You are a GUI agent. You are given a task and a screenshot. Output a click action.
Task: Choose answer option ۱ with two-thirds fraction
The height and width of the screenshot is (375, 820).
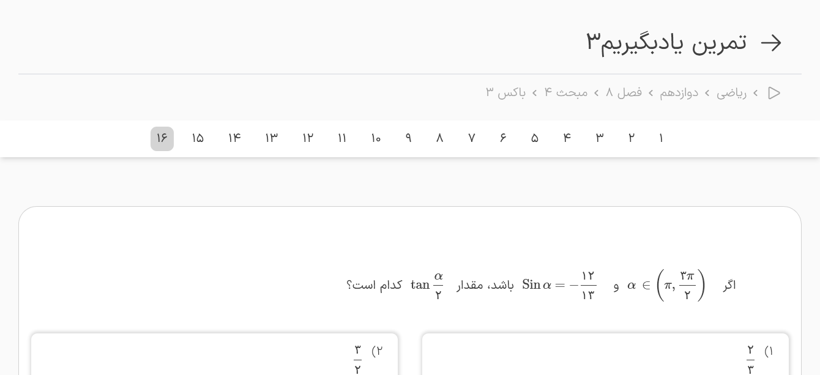tap(605, 355)
